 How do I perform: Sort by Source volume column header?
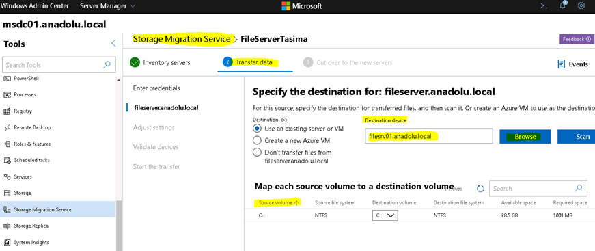pos(279,202)
